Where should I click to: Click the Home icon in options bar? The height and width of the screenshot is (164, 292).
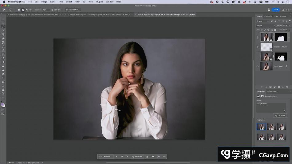pos(4,10)
